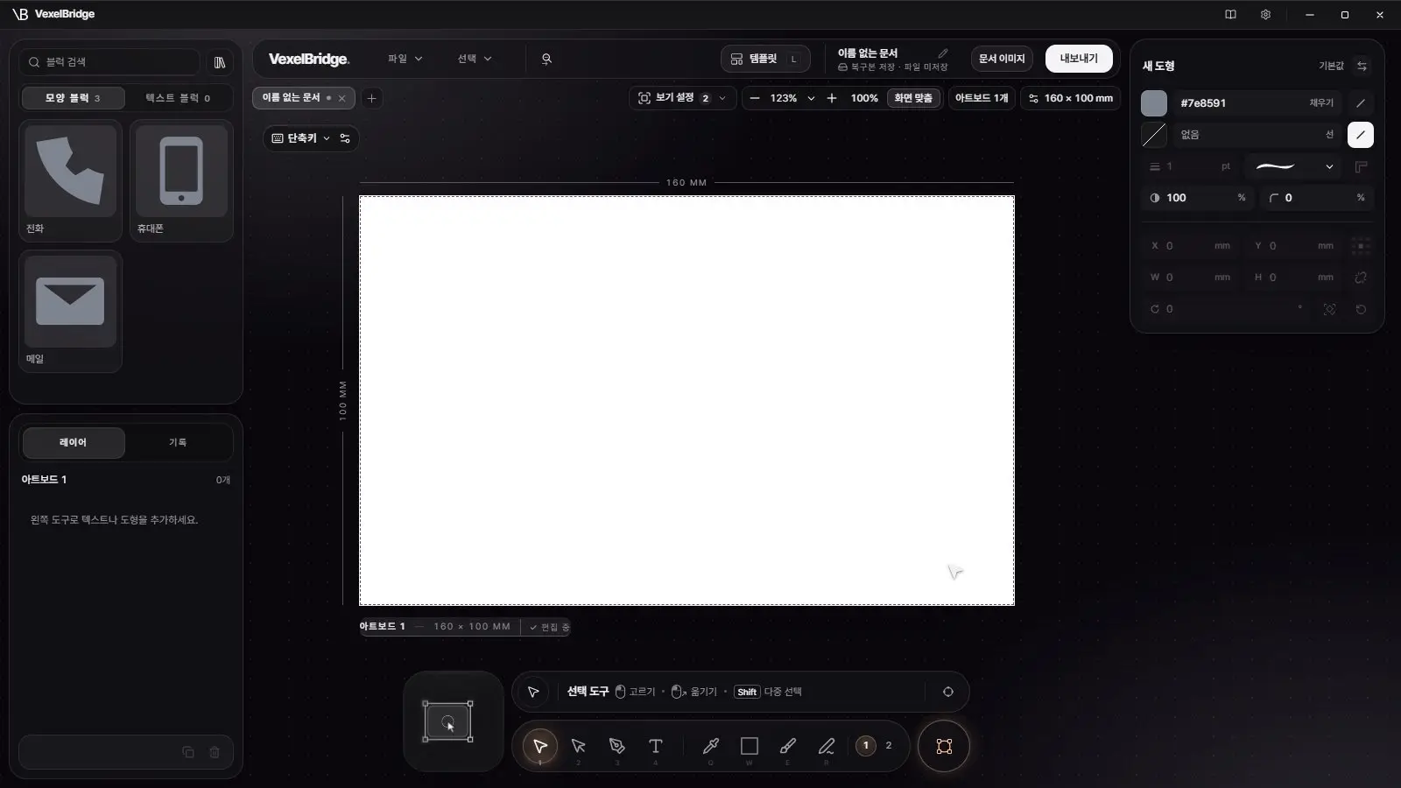The width and height of the screenshot is (1401, 788).
Task: Zoom out with the minus icon
Action: tap(755, 98)
